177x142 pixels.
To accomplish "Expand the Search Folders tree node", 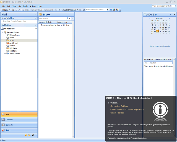I will click(5, 54).
